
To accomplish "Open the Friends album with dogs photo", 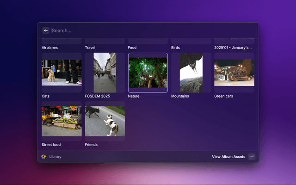I will coord(105,121).
